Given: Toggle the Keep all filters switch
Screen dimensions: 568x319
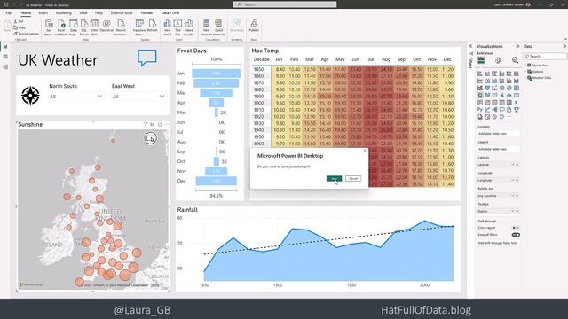Looking at the screenshot, I should coord(516,235).
